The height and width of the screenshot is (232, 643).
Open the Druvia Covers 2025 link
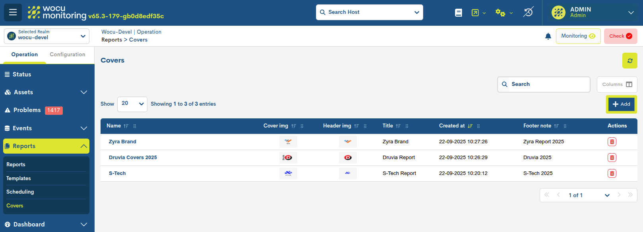pos(133,158)
